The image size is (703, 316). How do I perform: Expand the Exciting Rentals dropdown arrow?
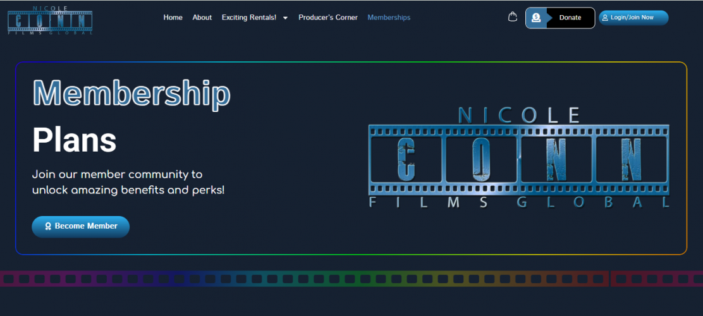coord(286,18)
